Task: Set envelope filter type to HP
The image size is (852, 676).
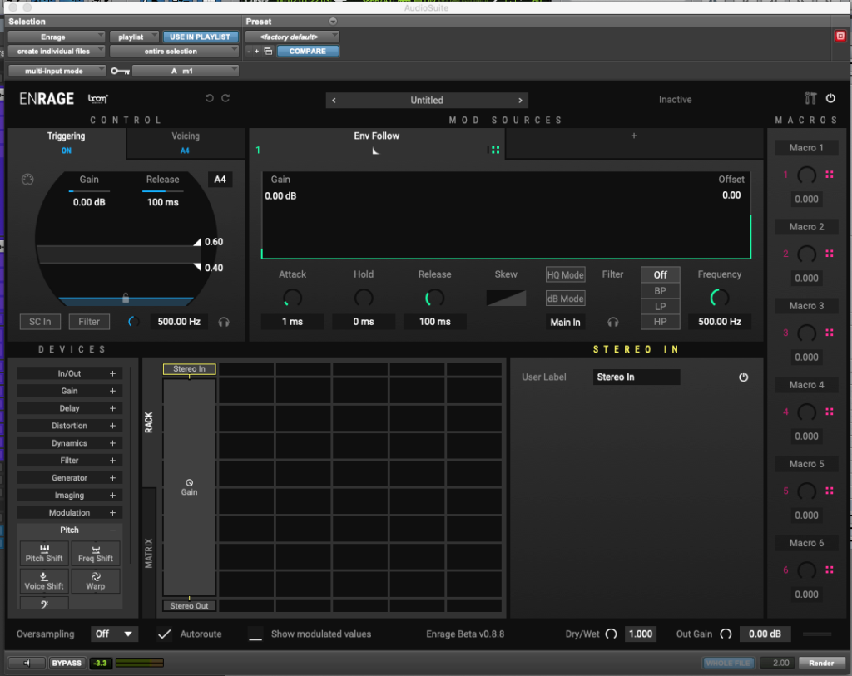Action: (660, 322)
